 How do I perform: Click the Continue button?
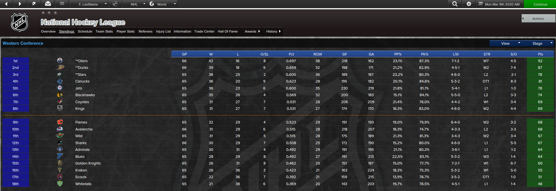tap(540, 4)
